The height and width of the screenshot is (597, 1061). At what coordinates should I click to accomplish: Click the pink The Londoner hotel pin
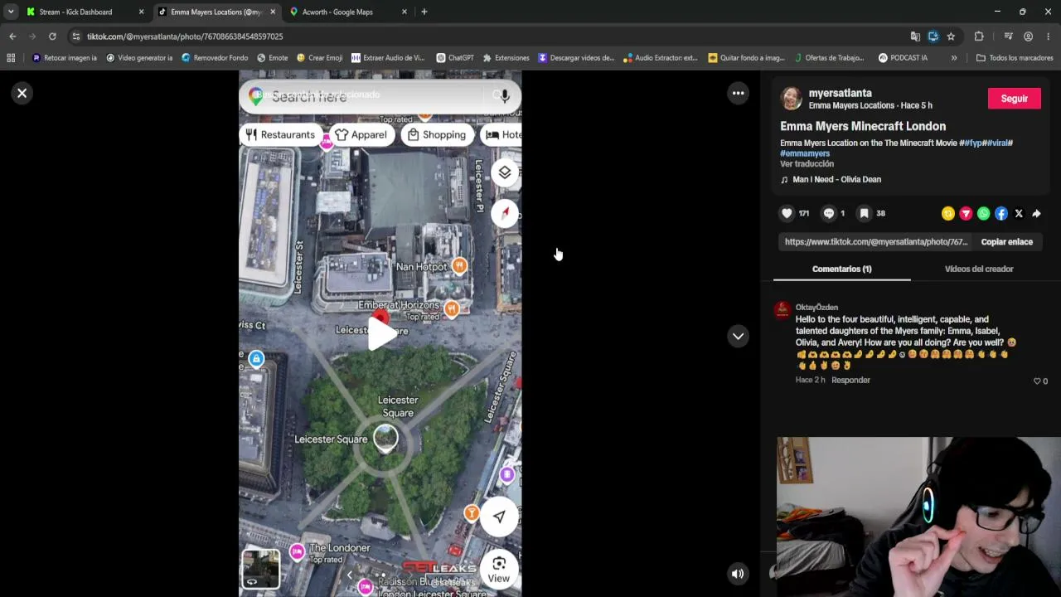297,551
